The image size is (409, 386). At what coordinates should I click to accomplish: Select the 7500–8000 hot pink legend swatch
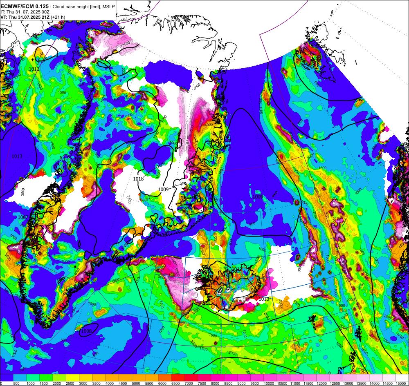point(205,377)
